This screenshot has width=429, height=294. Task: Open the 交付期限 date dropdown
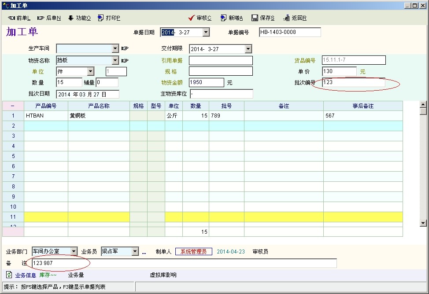248,49
